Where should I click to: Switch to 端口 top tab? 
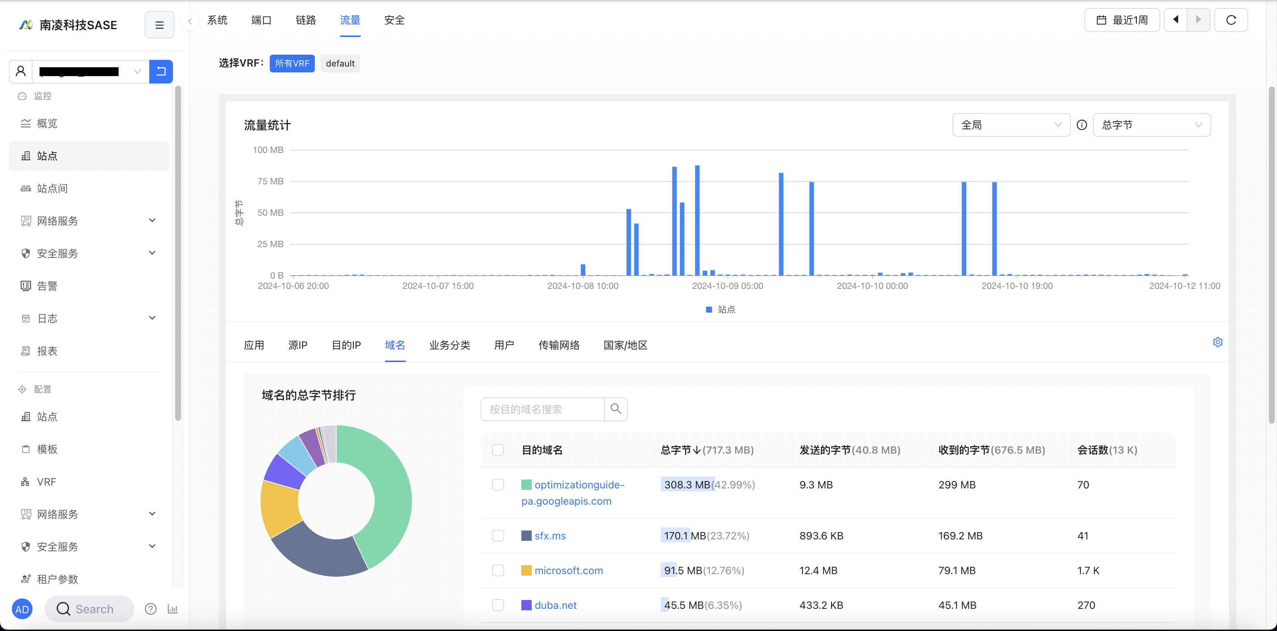point(261,20)
